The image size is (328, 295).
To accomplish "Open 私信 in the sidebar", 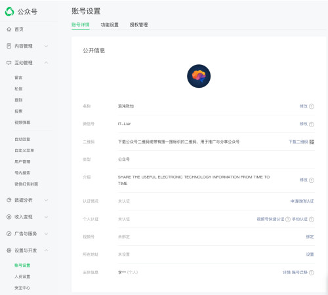I will point(18,88).
